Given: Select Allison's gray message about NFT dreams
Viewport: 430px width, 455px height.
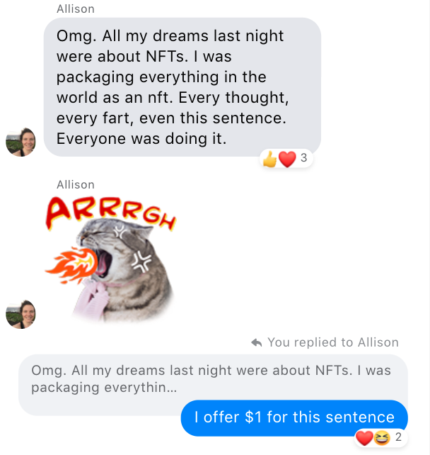Looking at the screenshot, I should (x=182, y=87).
